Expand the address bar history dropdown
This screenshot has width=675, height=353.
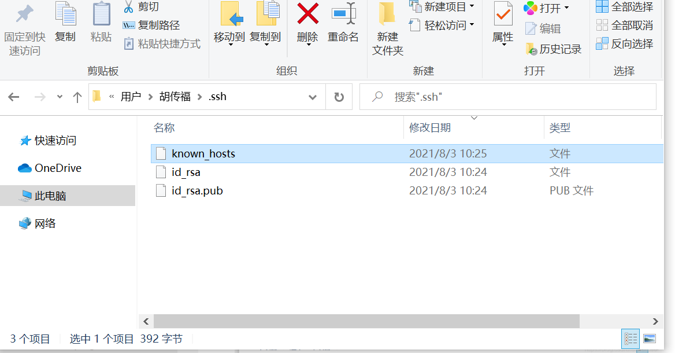pos(313,97)
